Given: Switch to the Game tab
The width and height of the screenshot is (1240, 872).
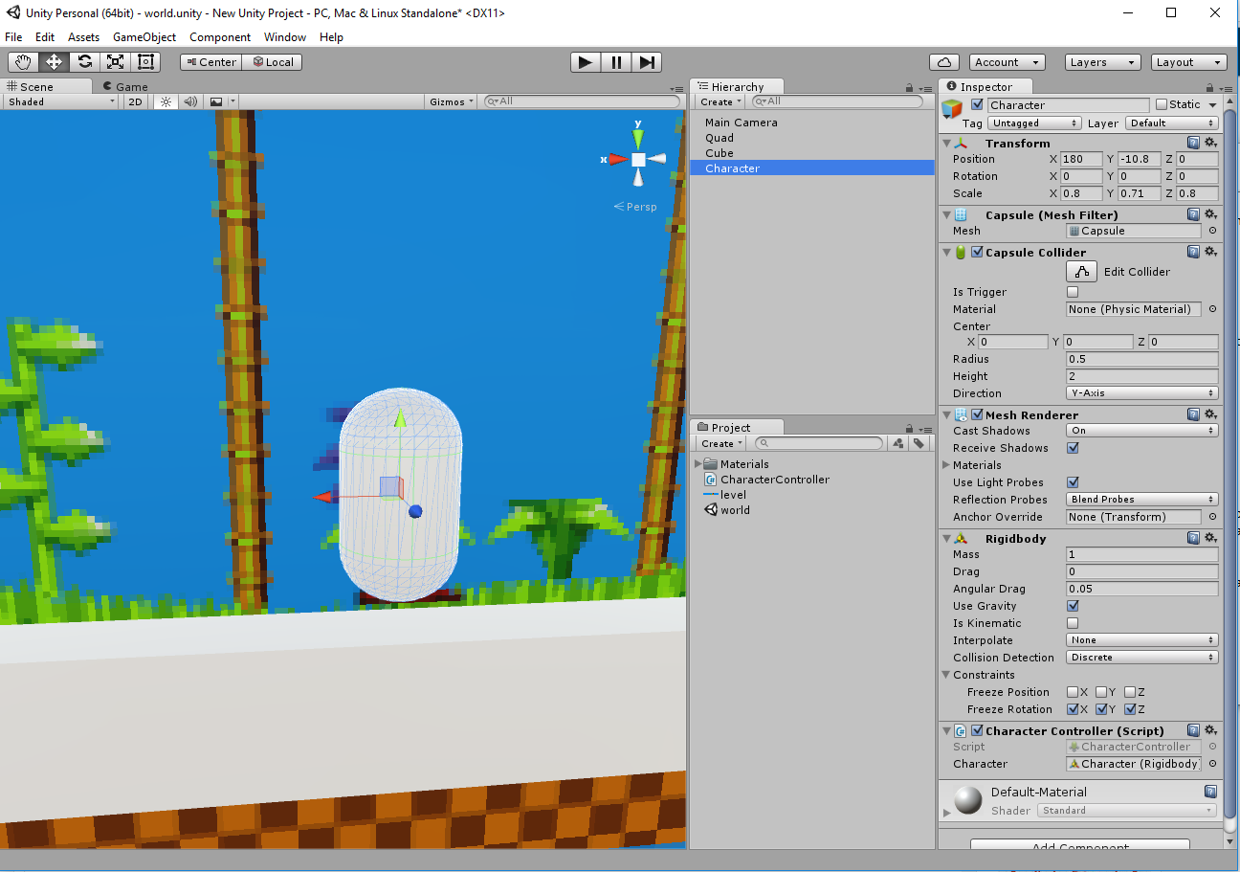Looking at the screenshot, I should 125,86.
